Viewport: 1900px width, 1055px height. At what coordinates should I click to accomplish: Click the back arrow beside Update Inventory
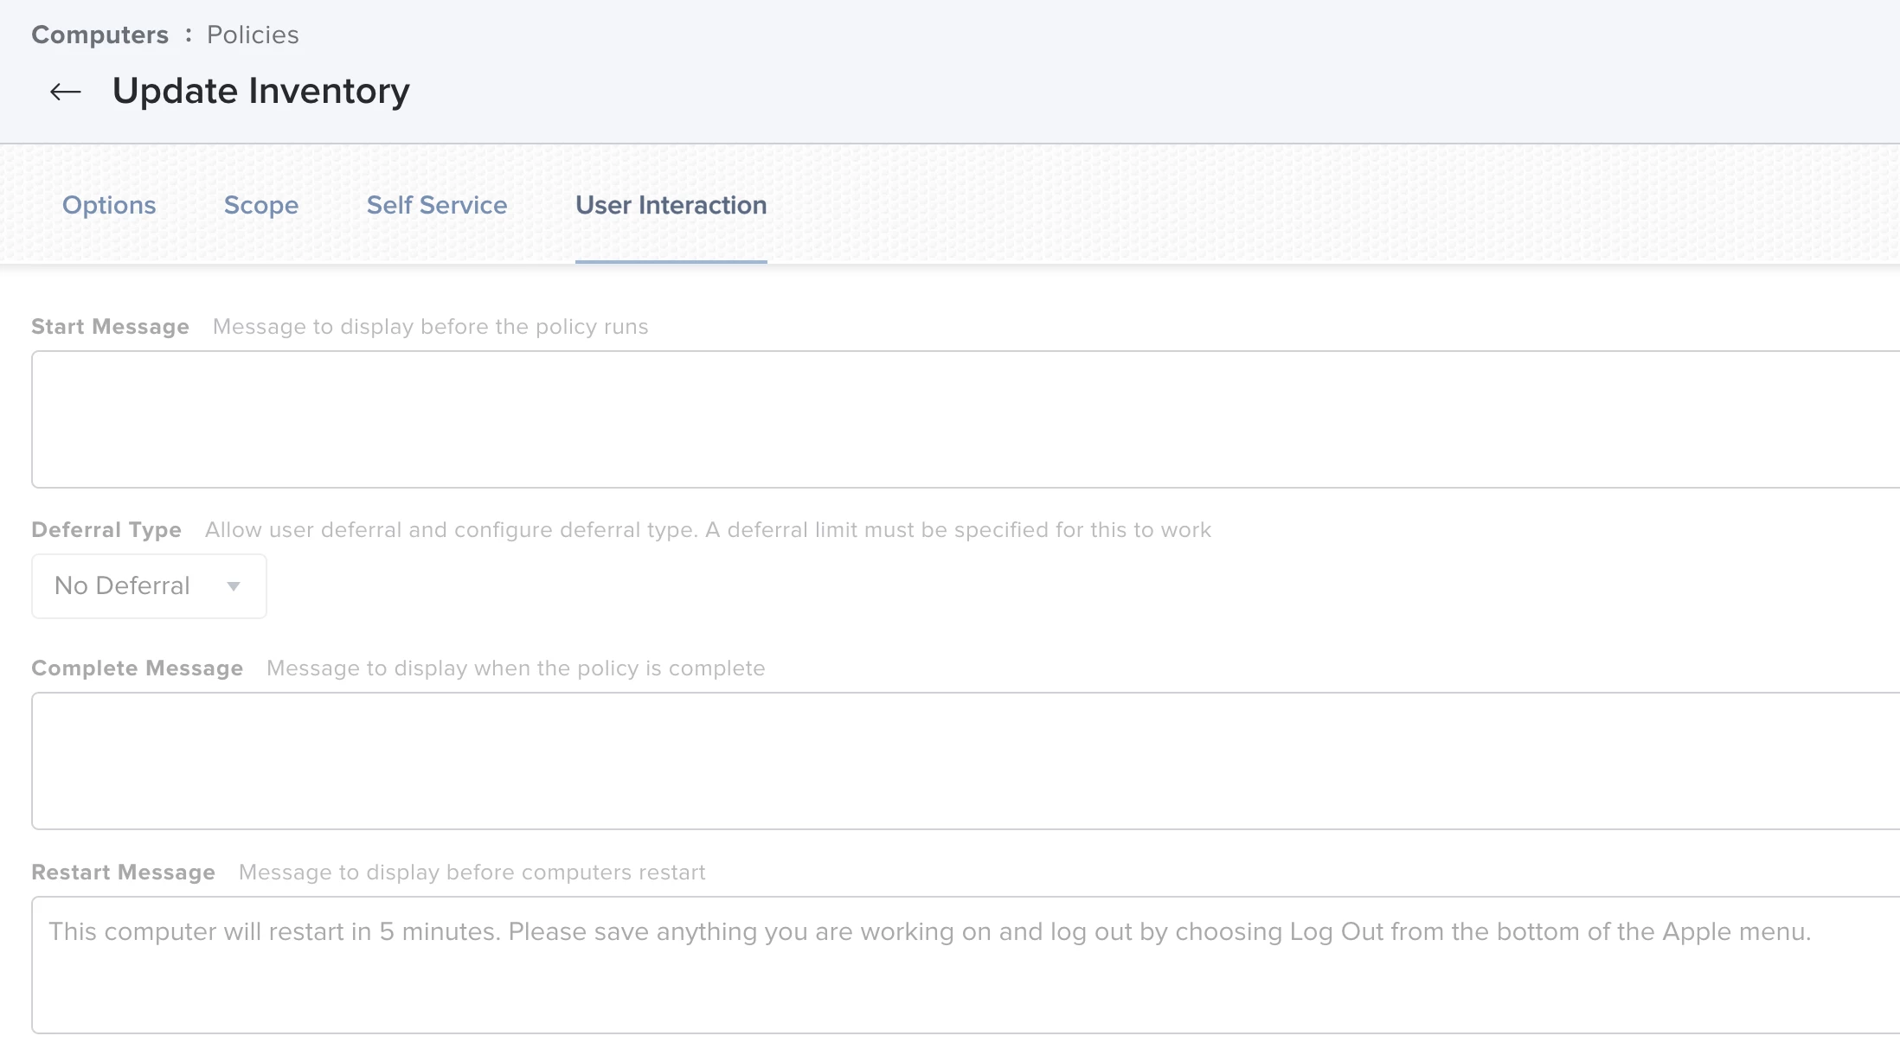[x=65, y=92]
